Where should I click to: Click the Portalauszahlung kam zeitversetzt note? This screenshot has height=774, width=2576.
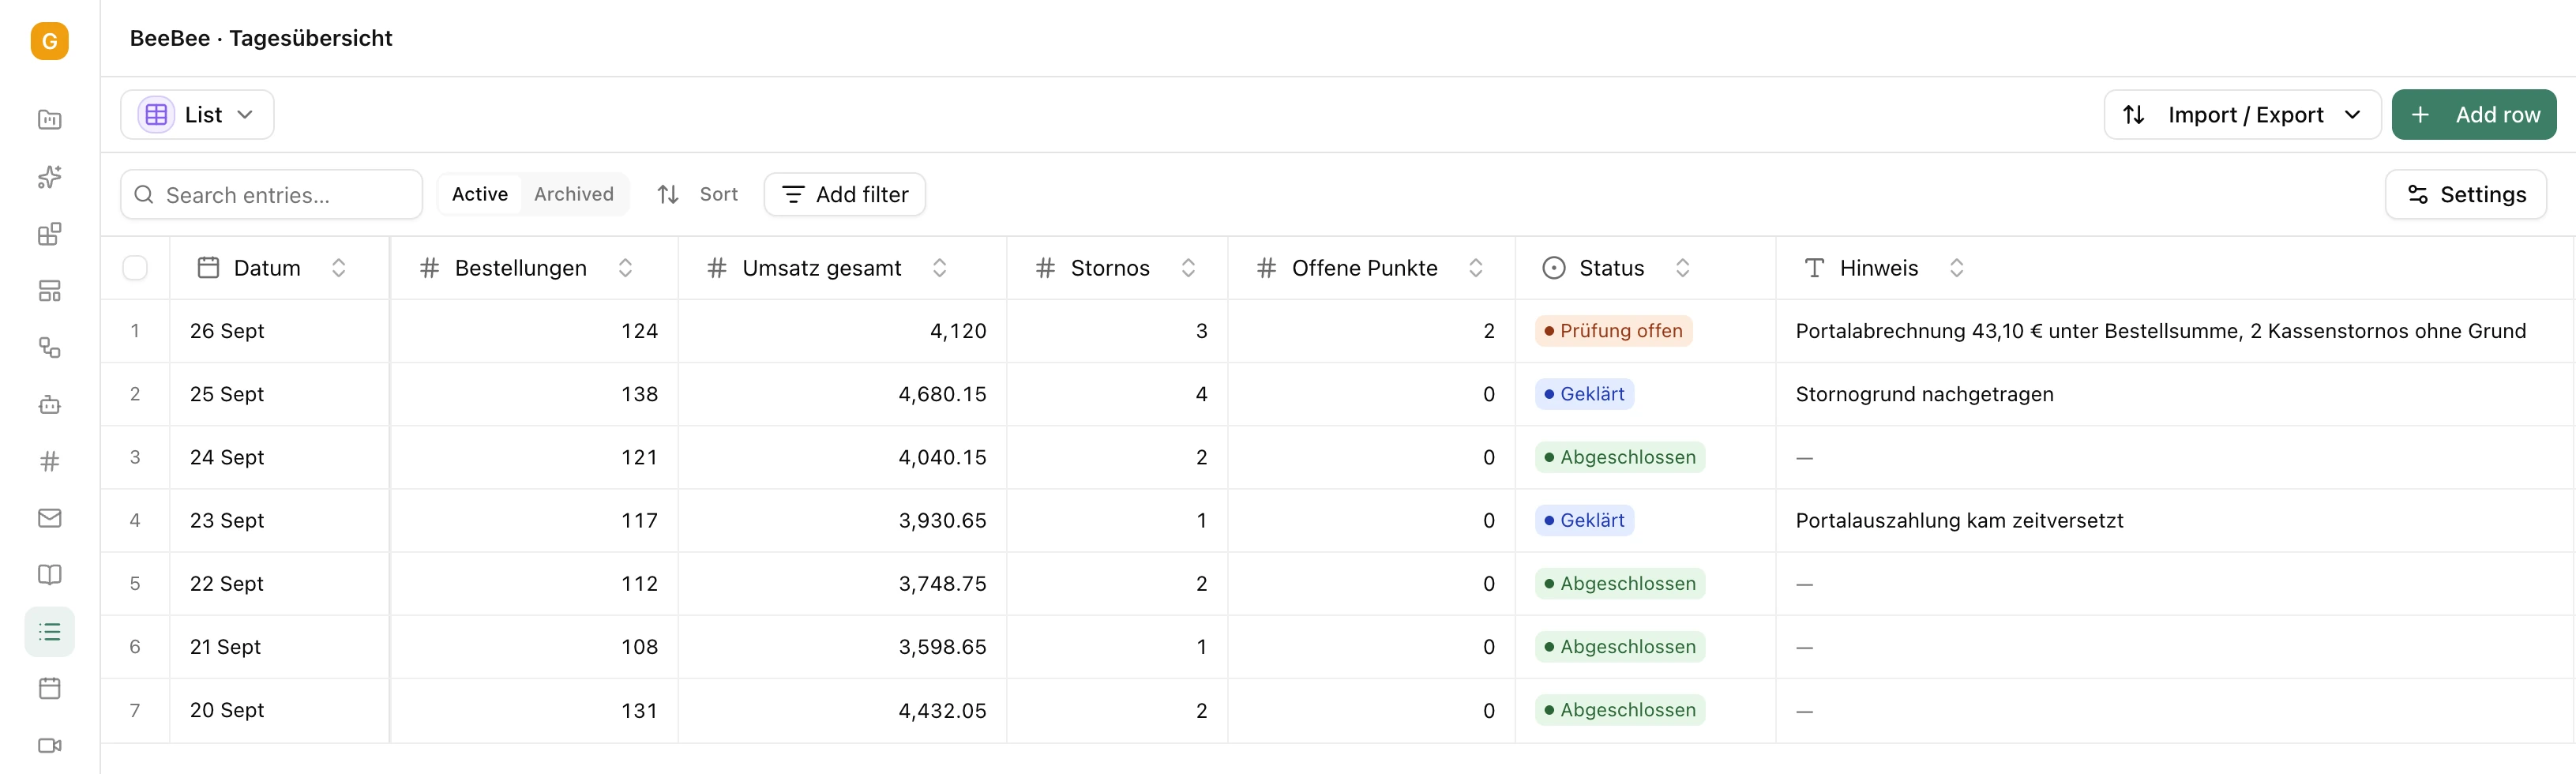1959,520
